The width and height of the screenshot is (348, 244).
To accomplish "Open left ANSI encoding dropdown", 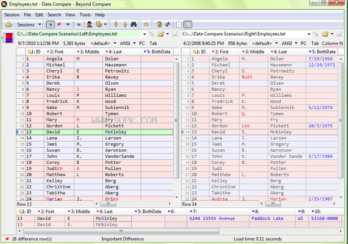I will tap(128, 44).
